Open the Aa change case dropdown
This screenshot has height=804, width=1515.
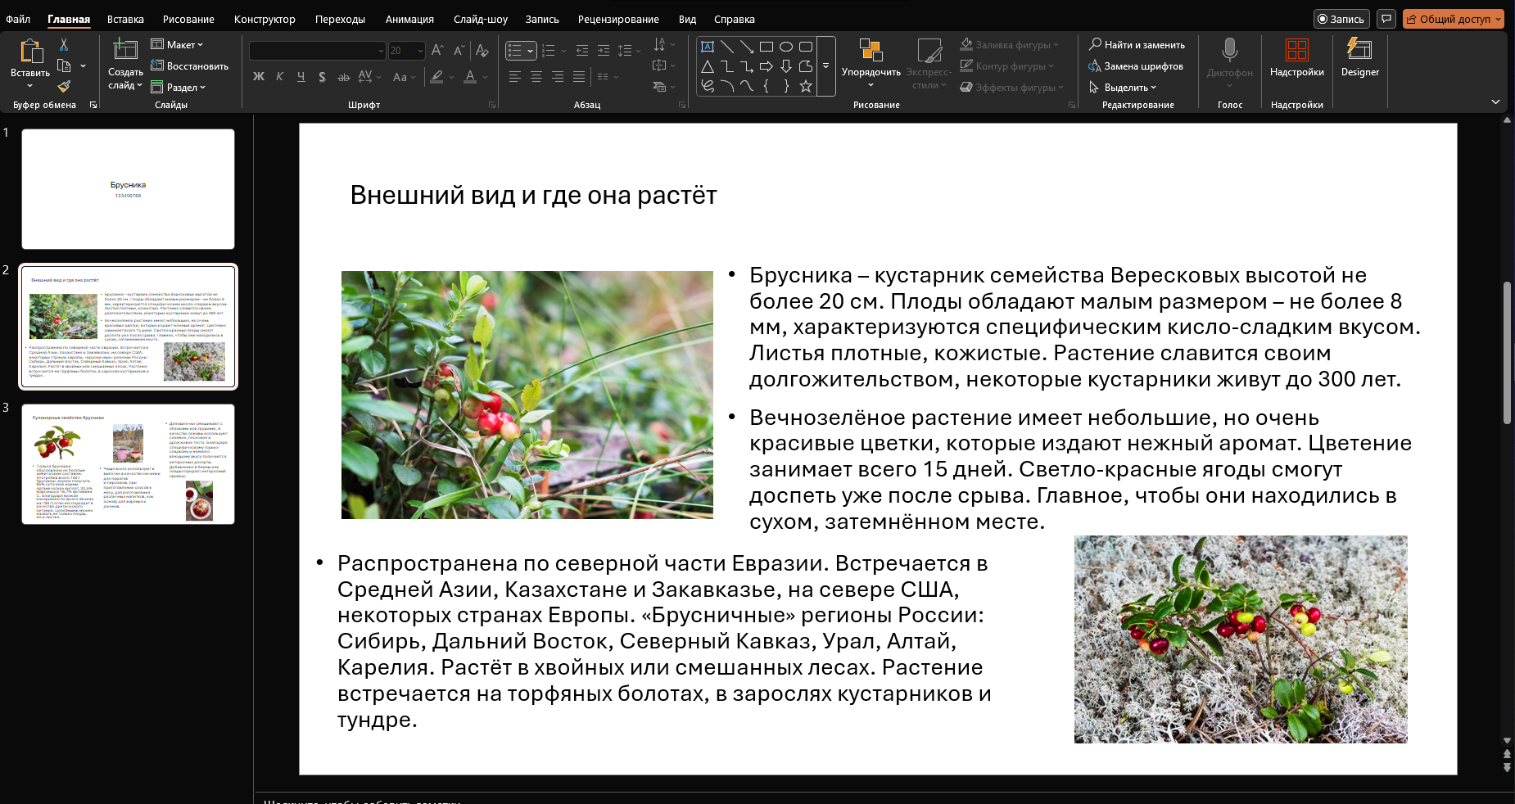pos(404,77)
